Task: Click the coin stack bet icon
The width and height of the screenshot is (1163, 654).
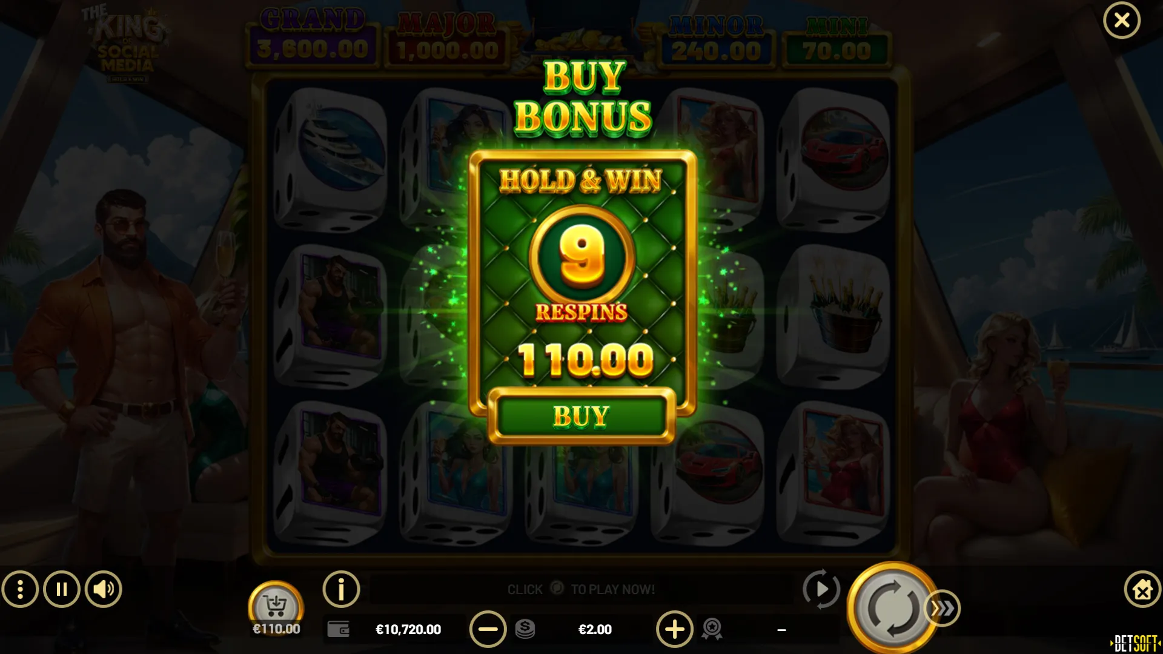Action: [525, 629]
